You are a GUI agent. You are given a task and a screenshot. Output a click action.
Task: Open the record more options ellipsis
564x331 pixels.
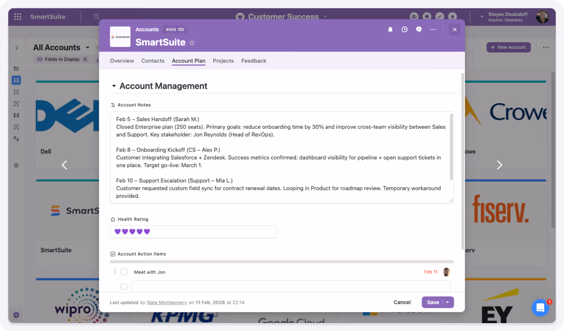tap(433, 29)
